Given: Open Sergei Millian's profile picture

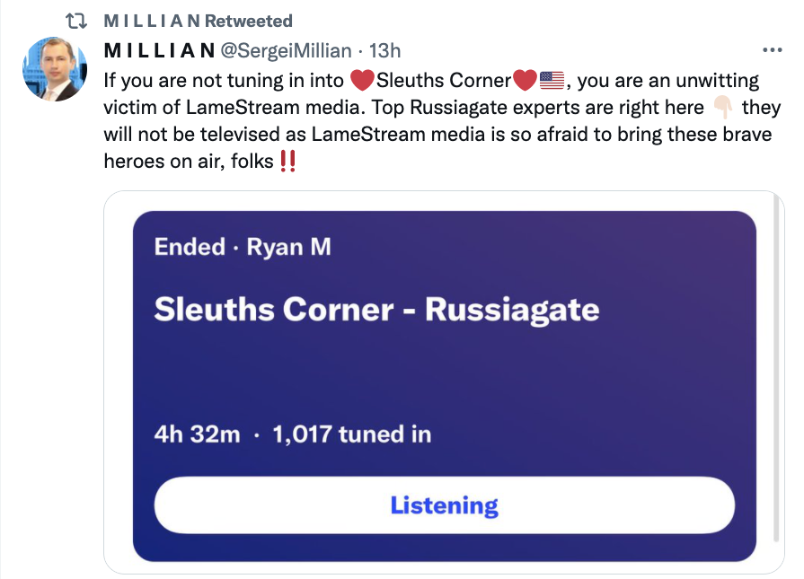Looking at the screenshot, I should point(55,68).
